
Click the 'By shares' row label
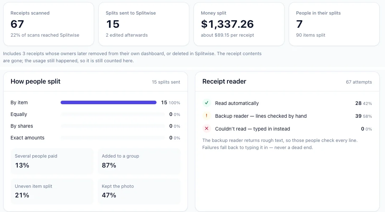[x=22, y=126]
